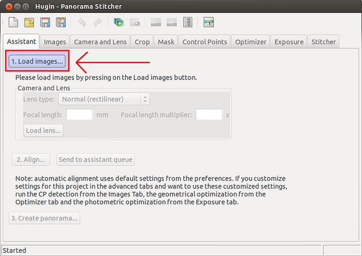Open the Camera and Lens tab
The height and width of the screenshot is (256, 362).
tap(100, 42)
